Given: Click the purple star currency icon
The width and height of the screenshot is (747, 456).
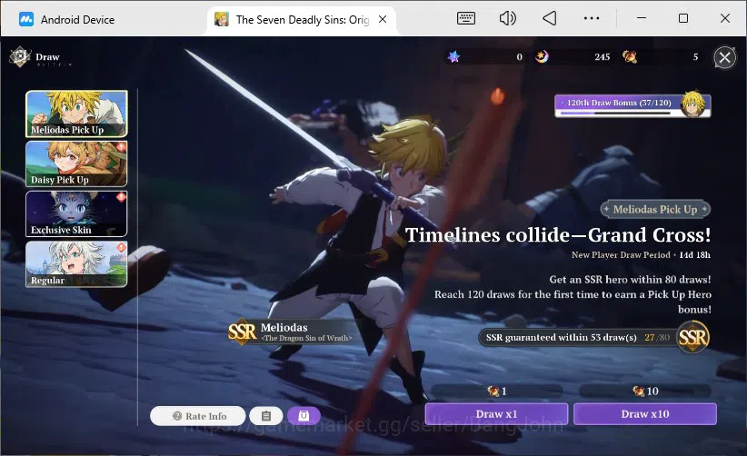Looking at the screenshot, I should [453, 57].
